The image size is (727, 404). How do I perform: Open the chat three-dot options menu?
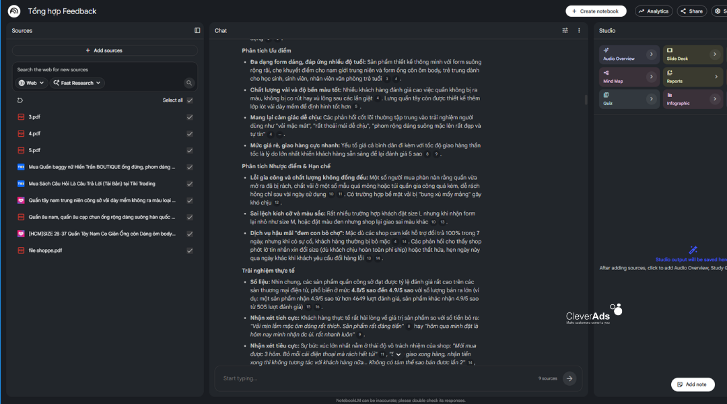click(579, 30)
